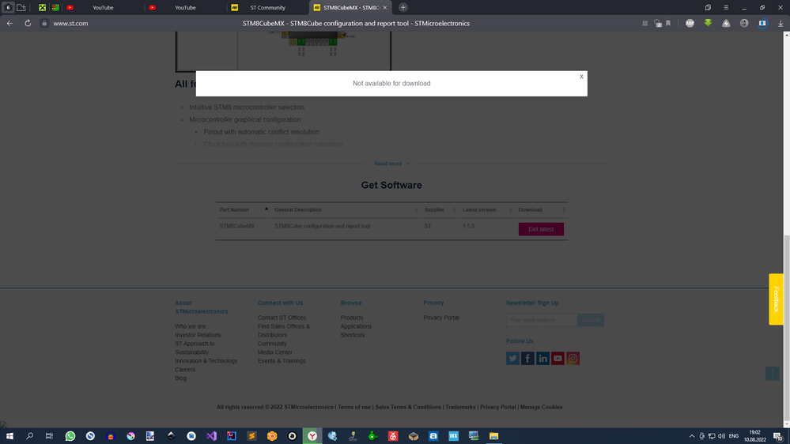
Task: Switch to the second YouTube tab
Action: [x=185, y=8]
